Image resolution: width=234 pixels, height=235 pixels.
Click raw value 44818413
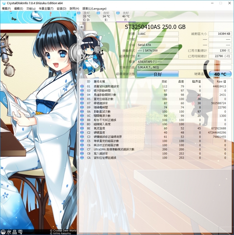[219, 86]
